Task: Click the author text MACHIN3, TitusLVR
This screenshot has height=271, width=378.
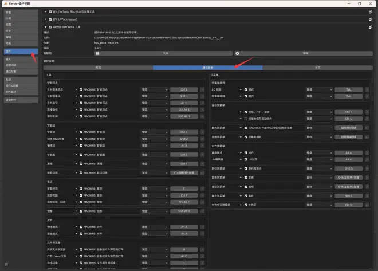Action: click(107, 43)
